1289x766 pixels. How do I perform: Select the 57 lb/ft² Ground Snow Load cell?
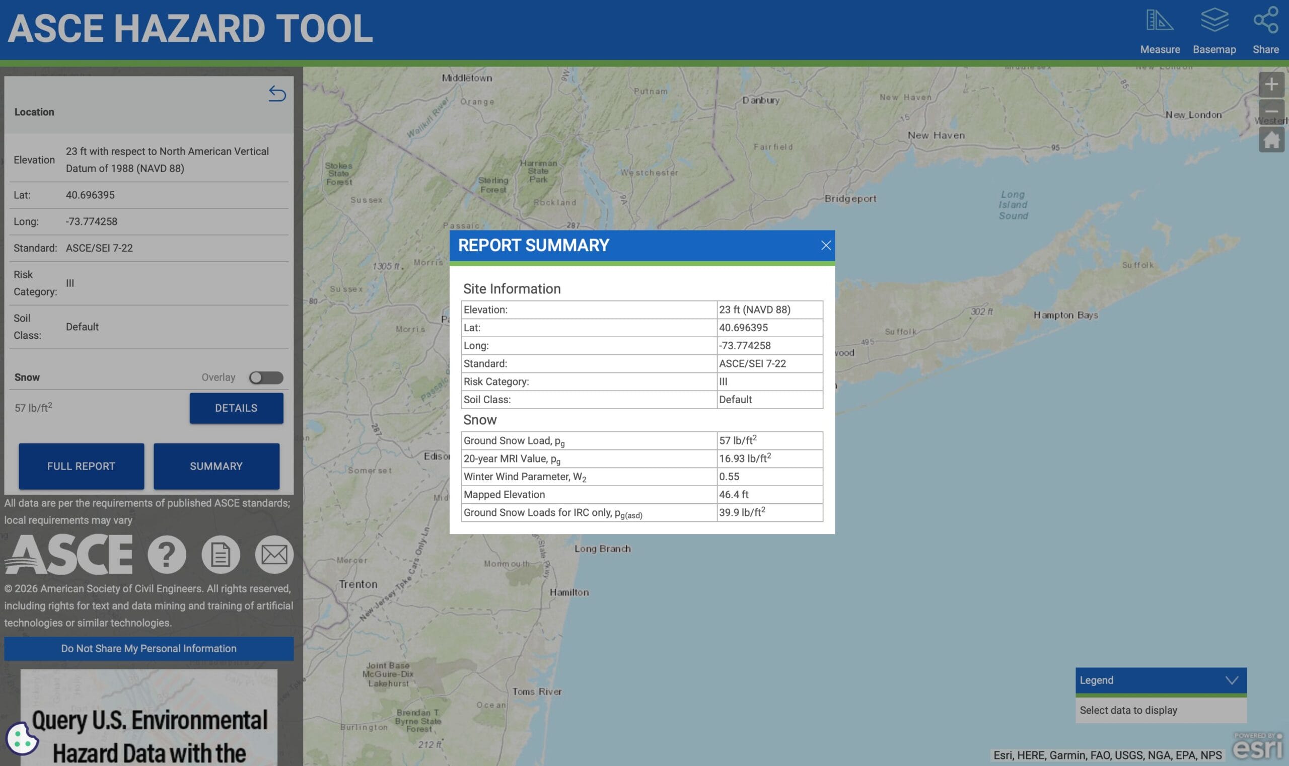coord(769,440)
